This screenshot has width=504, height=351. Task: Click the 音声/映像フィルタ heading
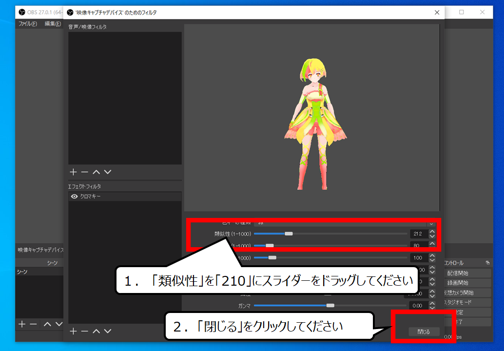pos(87,27)
